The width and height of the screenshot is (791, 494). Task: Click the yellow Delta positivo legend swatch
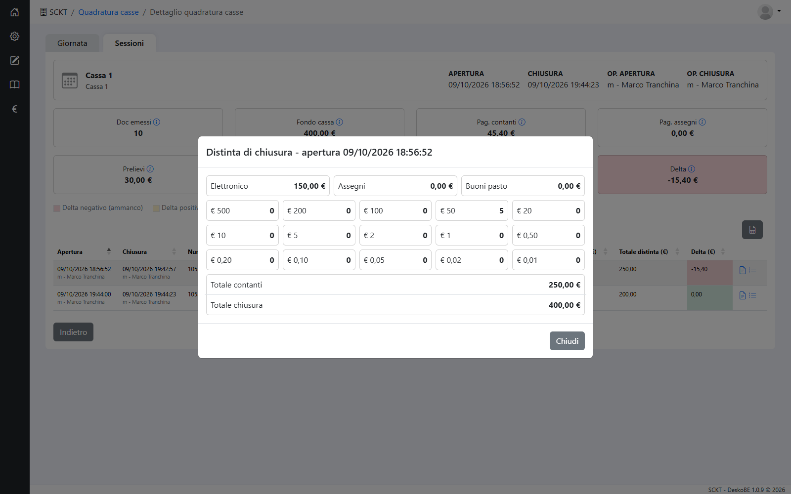click(x=156, y=208)
